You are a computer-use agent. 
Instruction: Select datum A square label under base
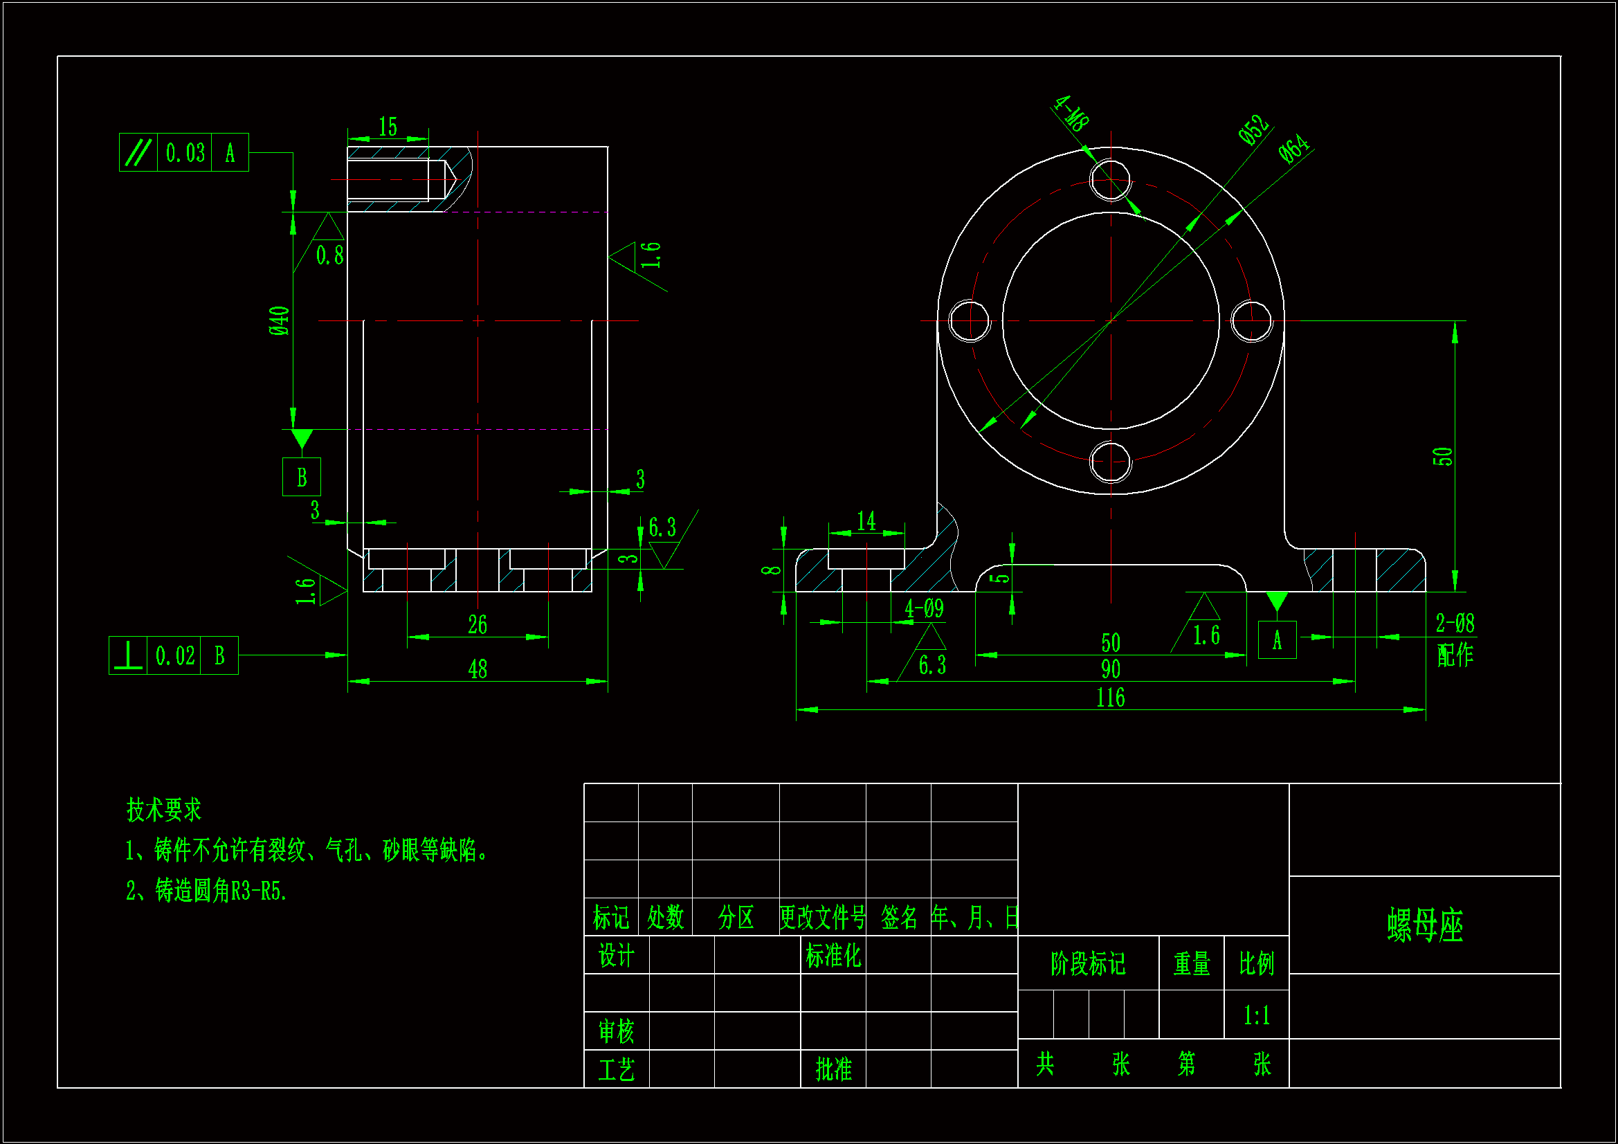point(1277,640)
